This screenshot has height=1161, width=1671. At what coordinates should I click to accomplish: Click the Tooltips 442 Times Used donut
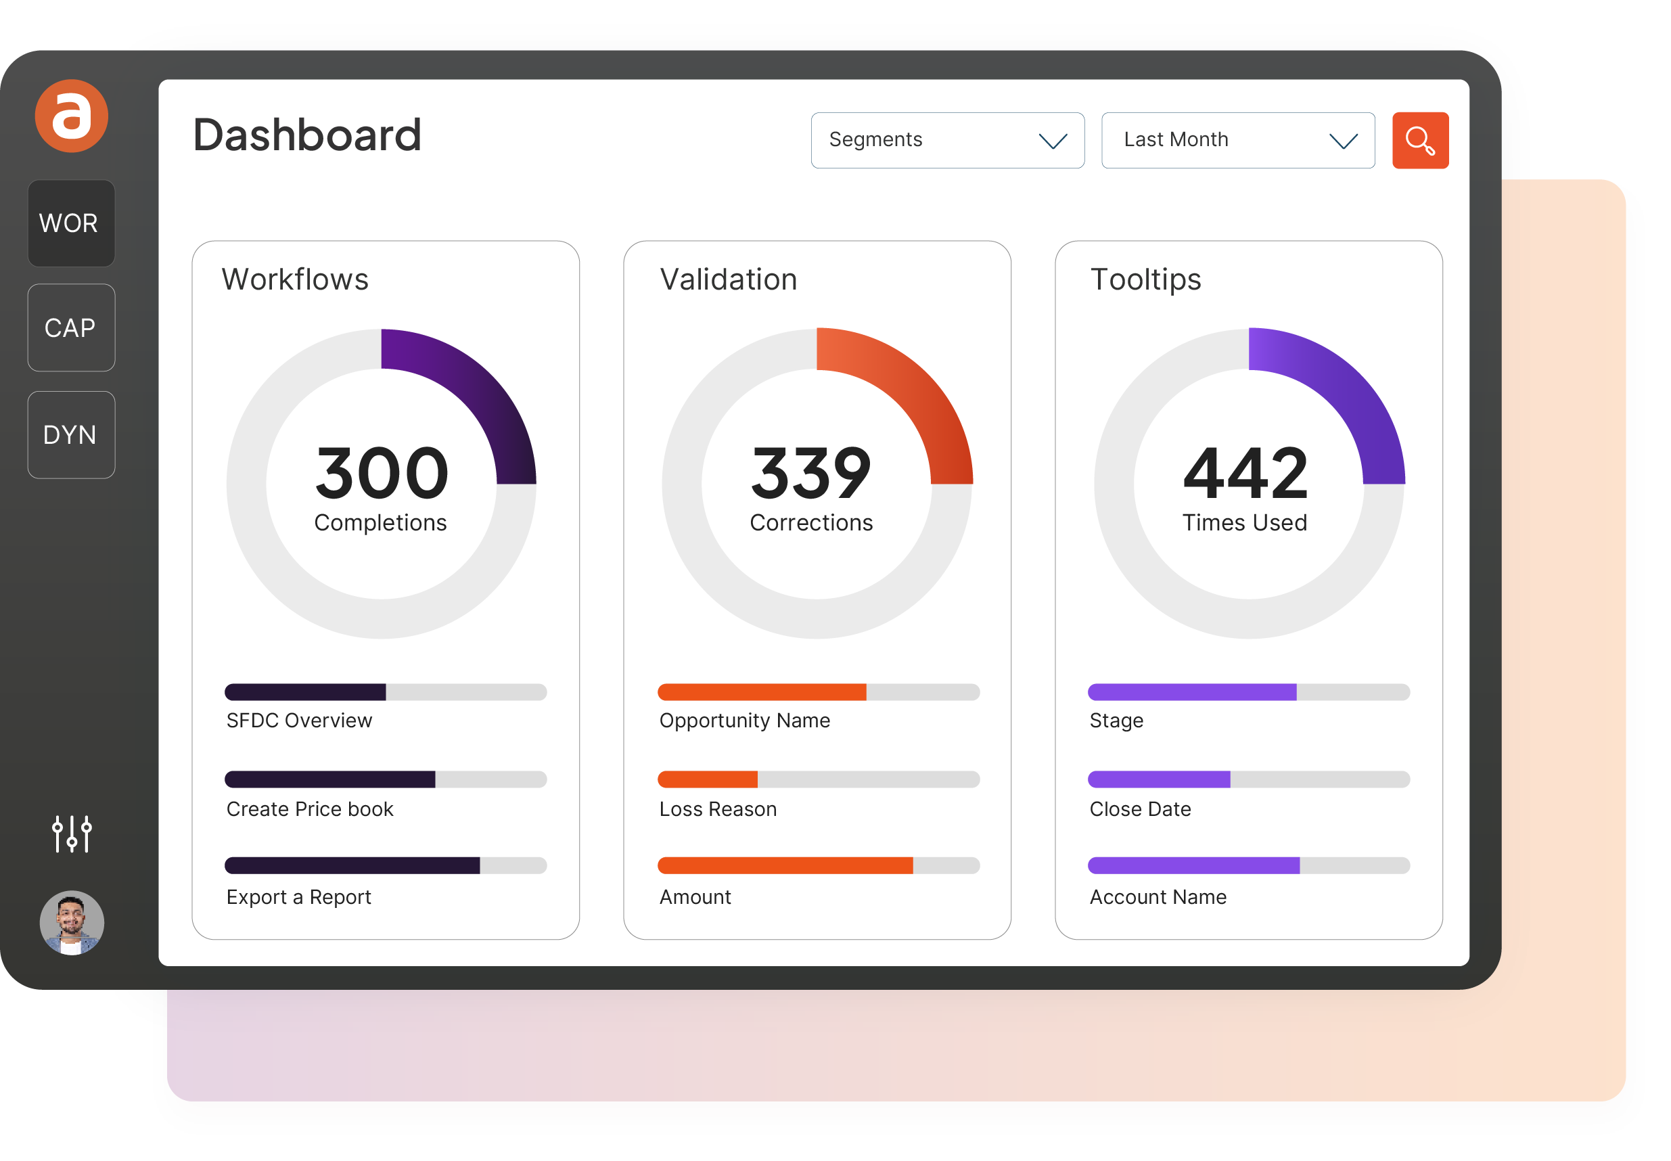click(1247, 483)
